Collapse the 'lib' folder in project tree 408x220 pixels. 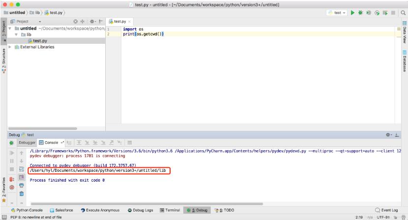[x=16, y=35]
